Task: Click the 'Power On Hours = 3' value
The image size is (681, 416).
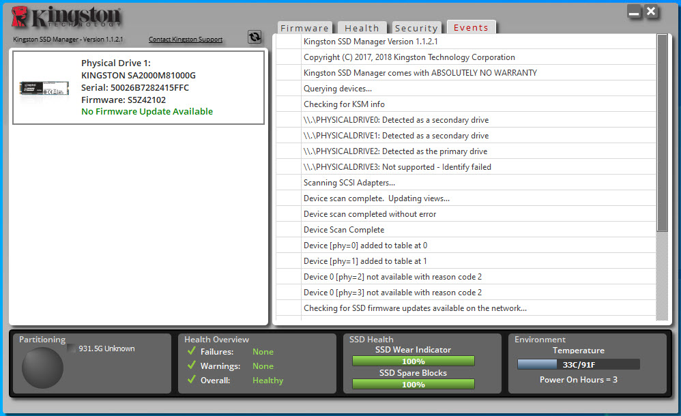Action: 579,380
